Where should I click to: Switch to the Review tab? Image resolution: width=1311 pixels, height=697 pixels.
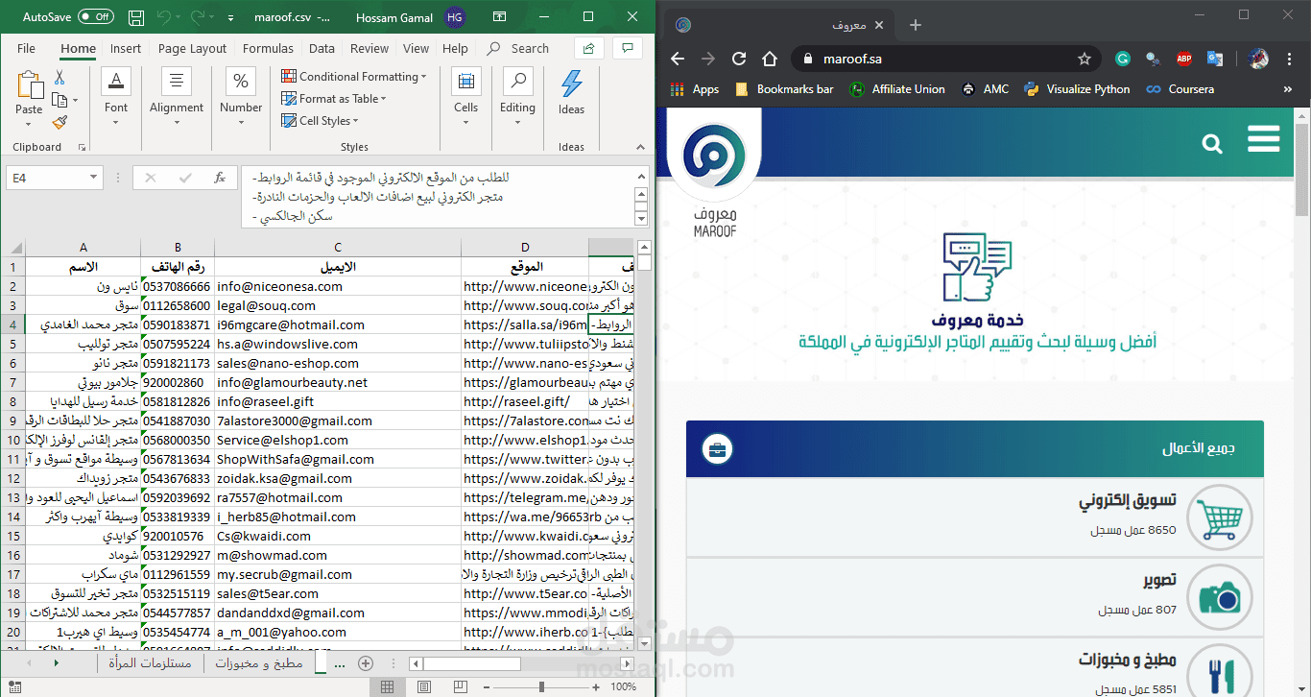[x=369, y=48]
